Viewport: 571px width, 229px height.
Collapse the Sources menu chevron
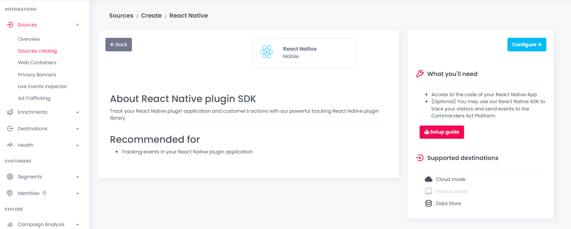click(x=78, y=25)
